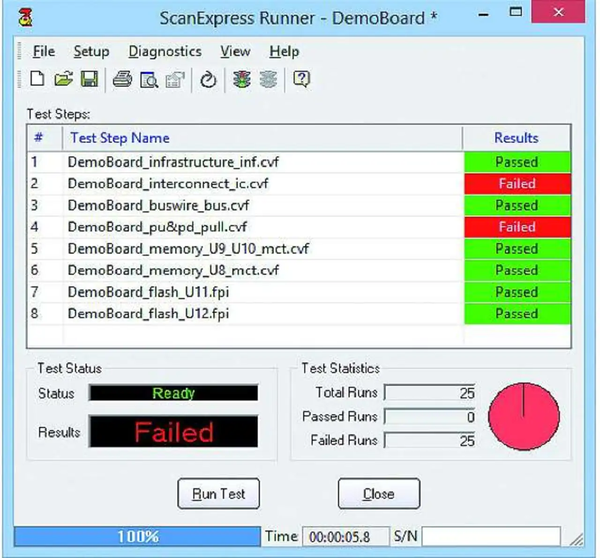
Task: Click the Close button below statistics
Action: (379, 494)
